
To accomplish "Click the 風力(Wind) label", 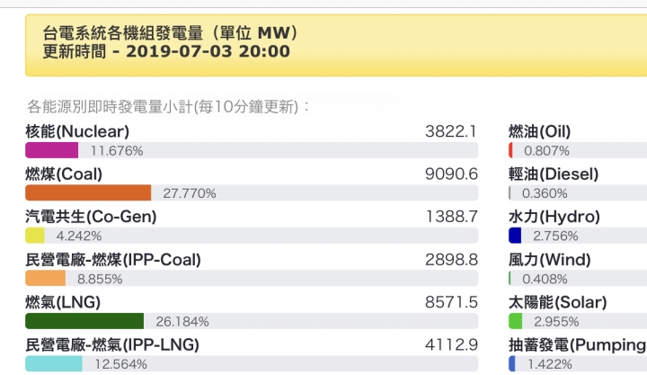I will [x=550, y=260].
